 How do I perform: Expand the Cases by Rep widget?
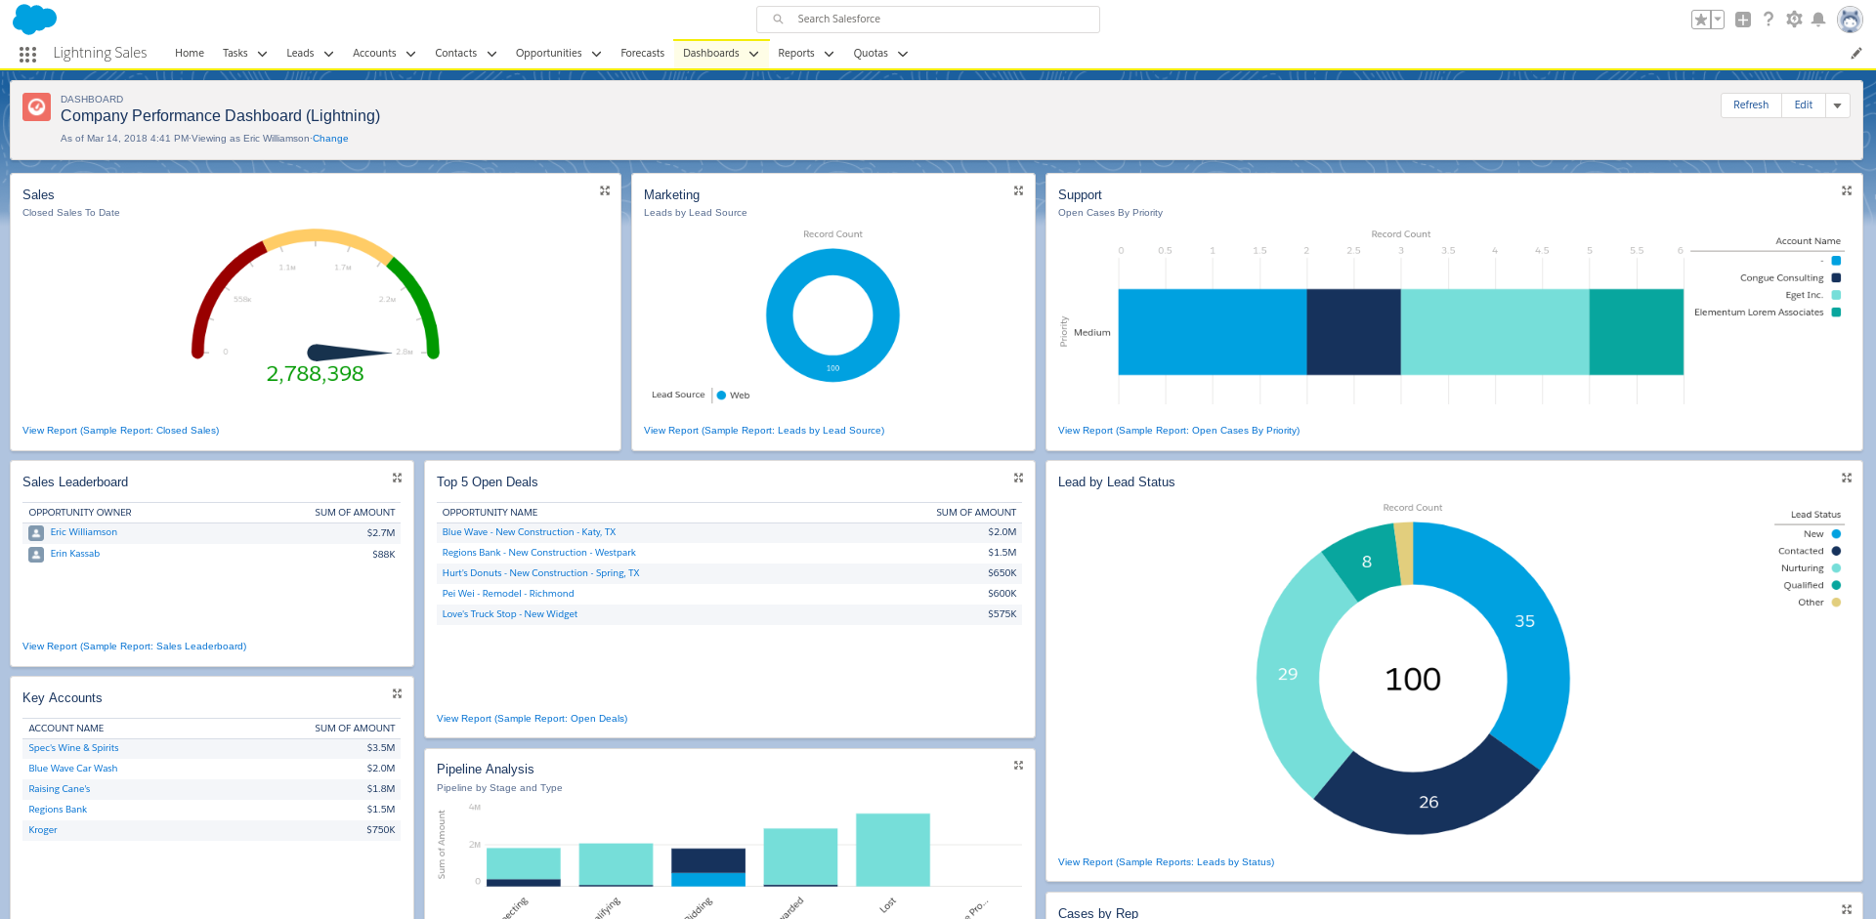coord(1847,909)
